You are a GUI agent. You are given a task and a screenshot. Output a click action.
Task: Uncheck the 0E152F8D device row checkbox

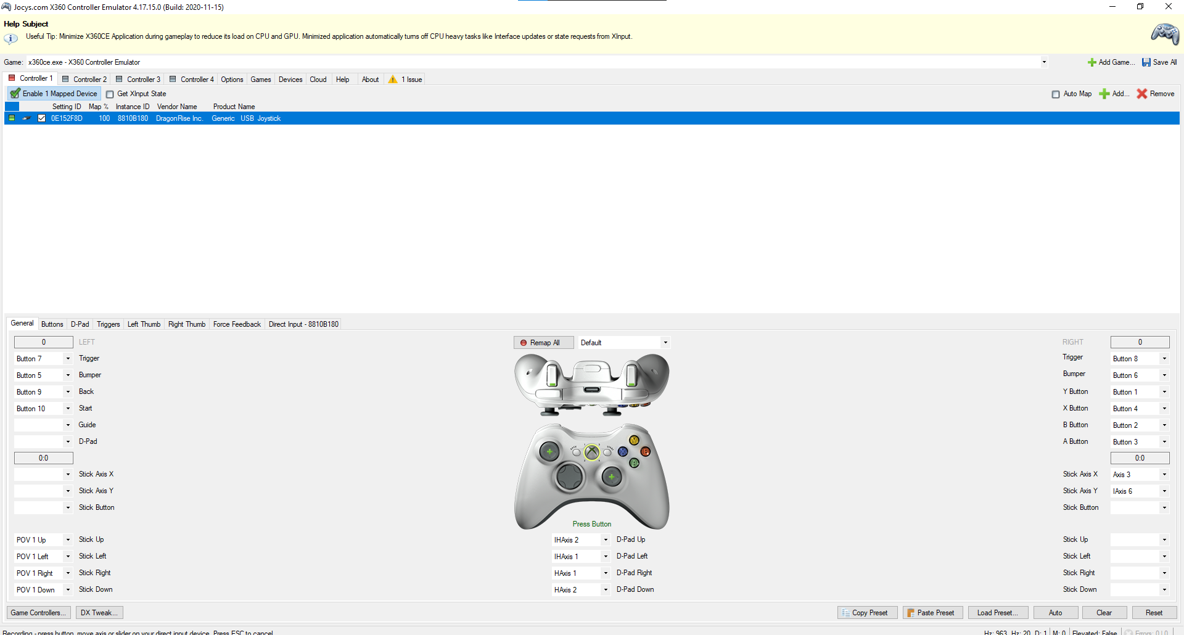[41, 118]
